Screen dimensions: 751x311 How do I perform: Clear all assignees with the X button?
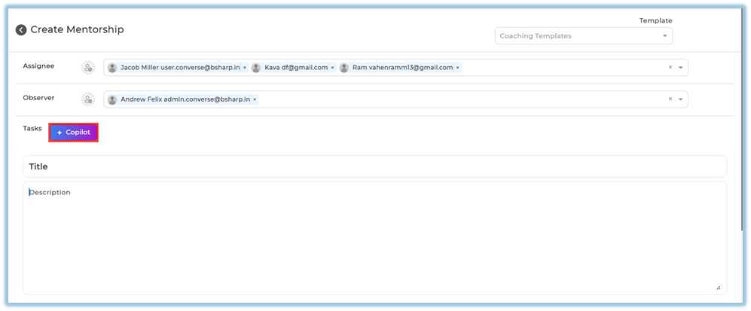(670, 68)
